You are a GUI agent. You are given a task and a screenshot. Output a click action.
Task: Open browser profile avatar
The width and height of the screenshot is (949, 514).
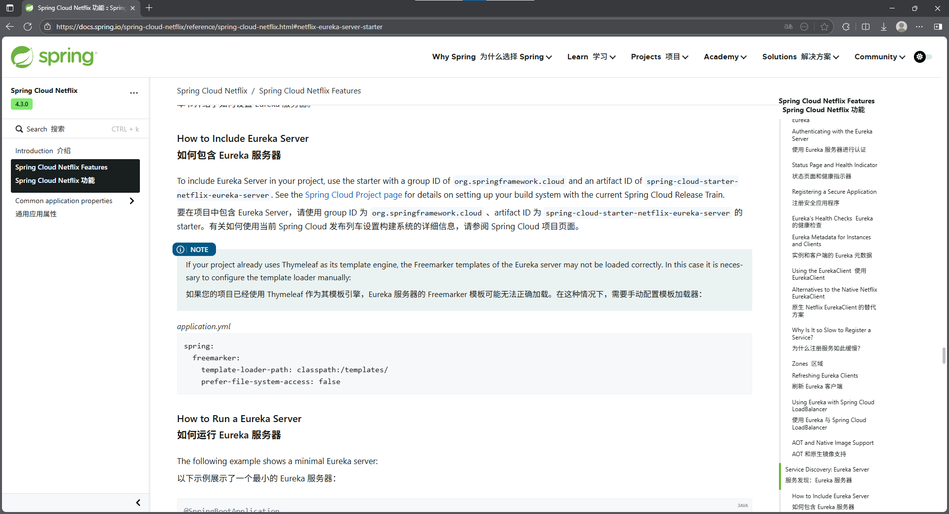click(902, 27)
